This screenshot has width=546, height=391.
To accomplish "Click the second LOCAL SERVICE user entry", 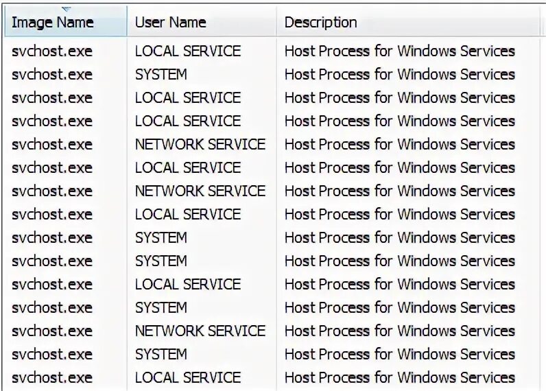I will [187, 97].
